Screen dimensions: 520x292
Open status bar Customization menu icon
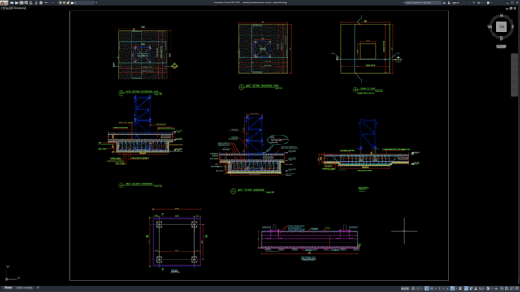click(517, 289)
